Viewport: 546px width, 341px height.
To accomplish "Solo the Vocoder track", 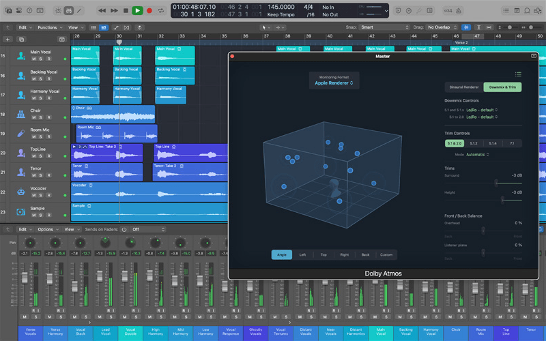I will pyautogui.click(x=41, y=196).
